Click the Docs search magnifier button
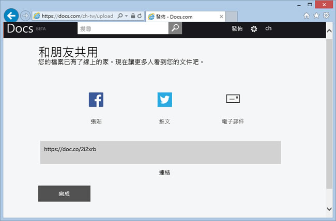The image size is (336, 221). [175, 28]
